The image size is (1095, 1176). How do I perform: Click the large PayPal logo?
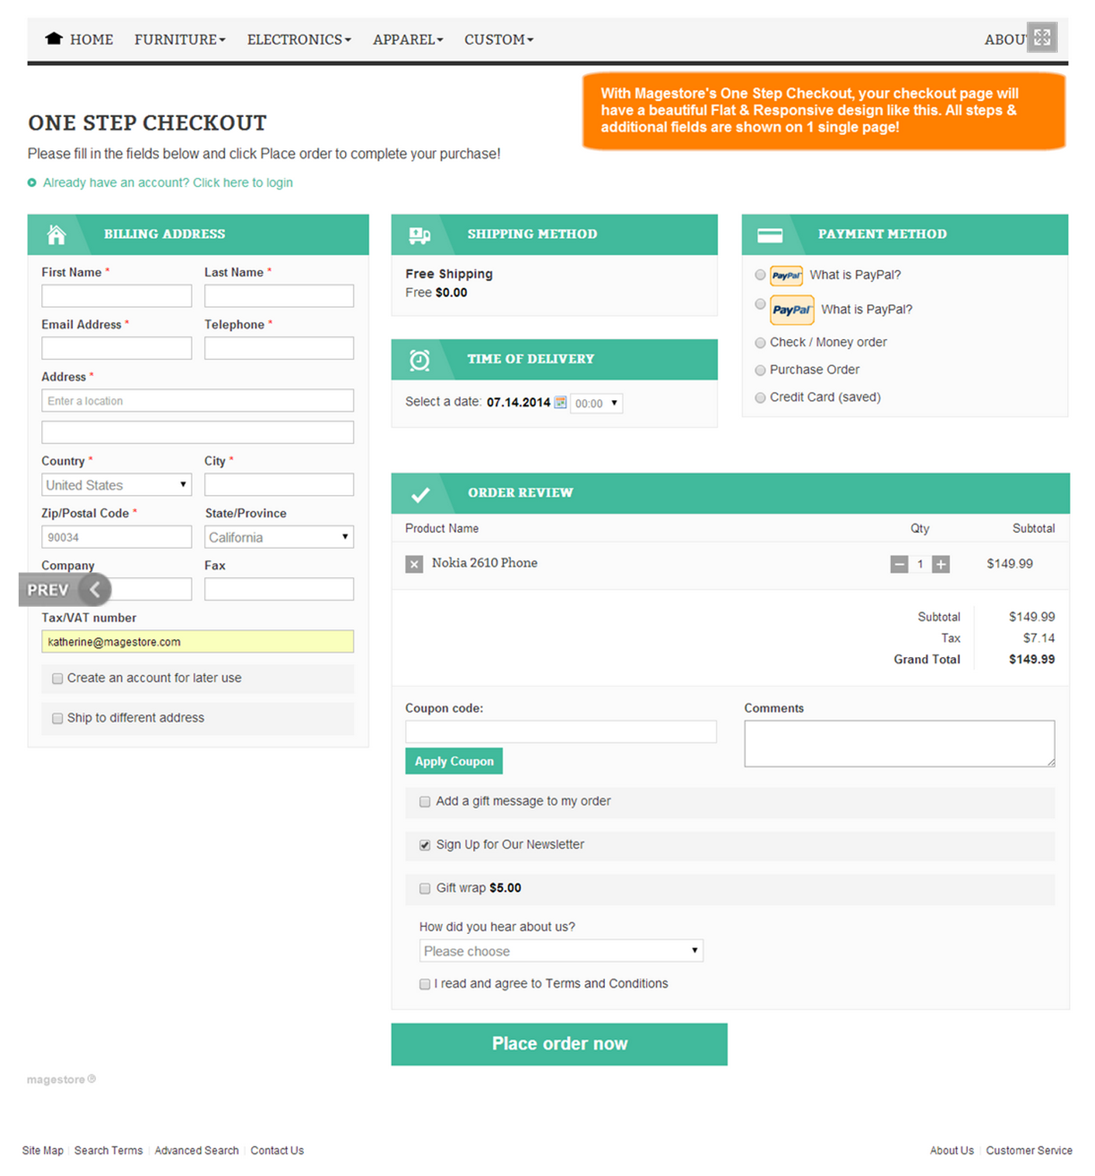pos(792,310)
